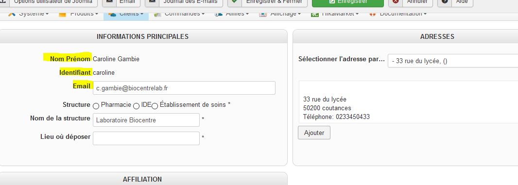This screenshot has width=518, height=185.
Task: Select the IDE structure radio button
Action: click(136, 106)
